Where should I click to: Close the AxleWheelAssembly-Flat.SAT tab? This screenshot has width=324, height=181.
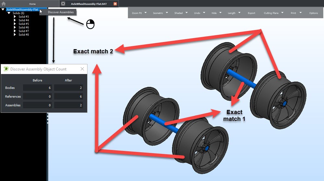tap(115, 4)
